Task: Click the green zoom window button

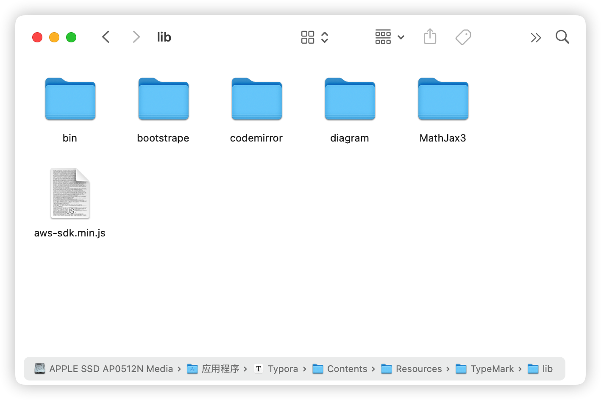Action: click(x=71, y=37)
